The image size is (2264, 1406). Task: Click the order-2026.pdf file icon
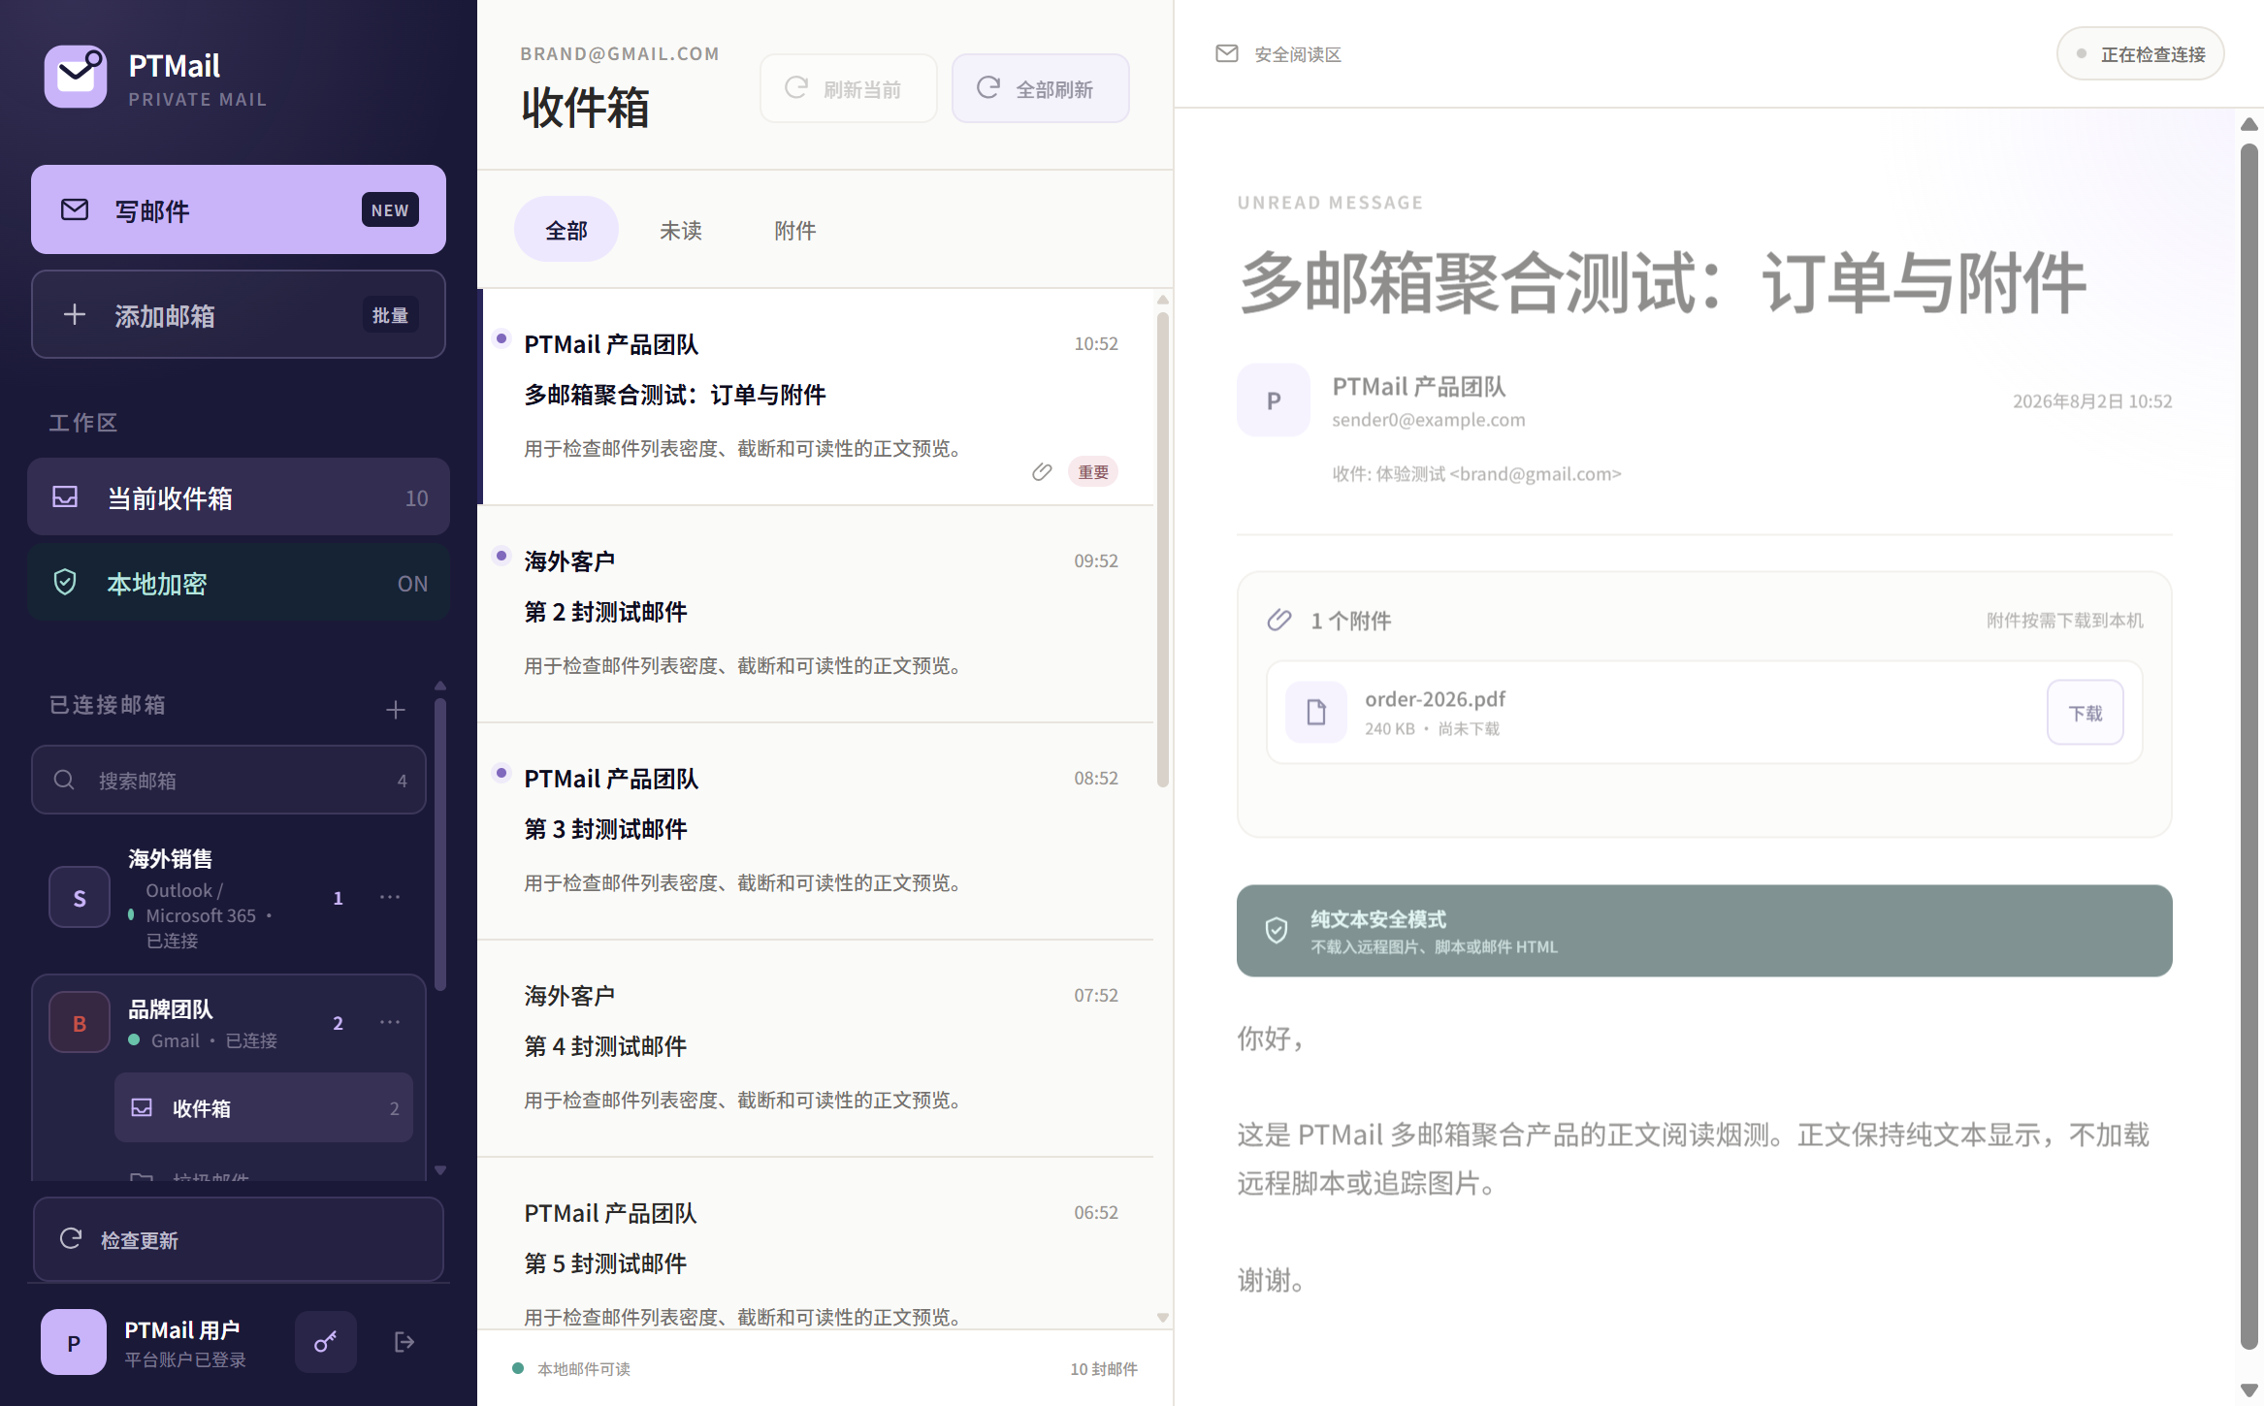(1316, 712)
